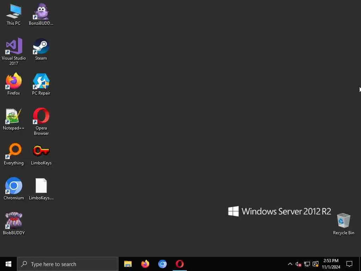Select the Everything search shortcut
Viewport: 361px width, 271px height.
point(14,154)
